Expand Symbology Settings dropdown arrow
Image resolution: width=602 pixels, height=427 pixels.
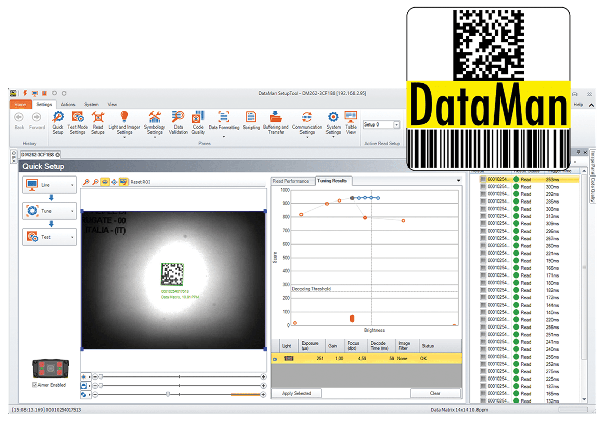[x=155, y=137]
